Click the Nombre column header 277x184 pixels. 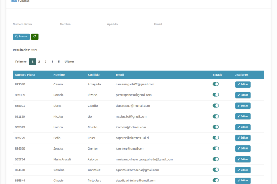coord(59,75)
